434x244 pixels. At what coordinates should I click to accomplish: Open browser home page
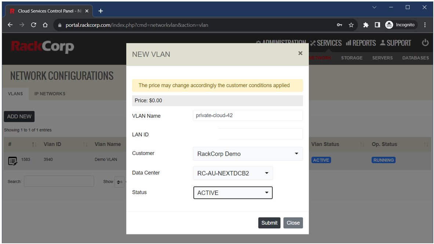tap(45, 25)
